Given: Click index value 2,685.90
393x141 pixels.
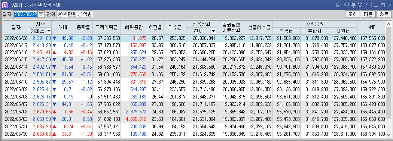Looking at the screenshot, I should click(x=42, y=127).
